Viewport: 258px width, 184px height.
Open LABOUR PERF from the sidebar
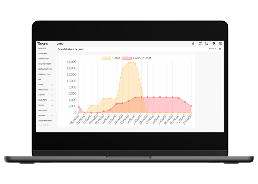click(43, 59)
